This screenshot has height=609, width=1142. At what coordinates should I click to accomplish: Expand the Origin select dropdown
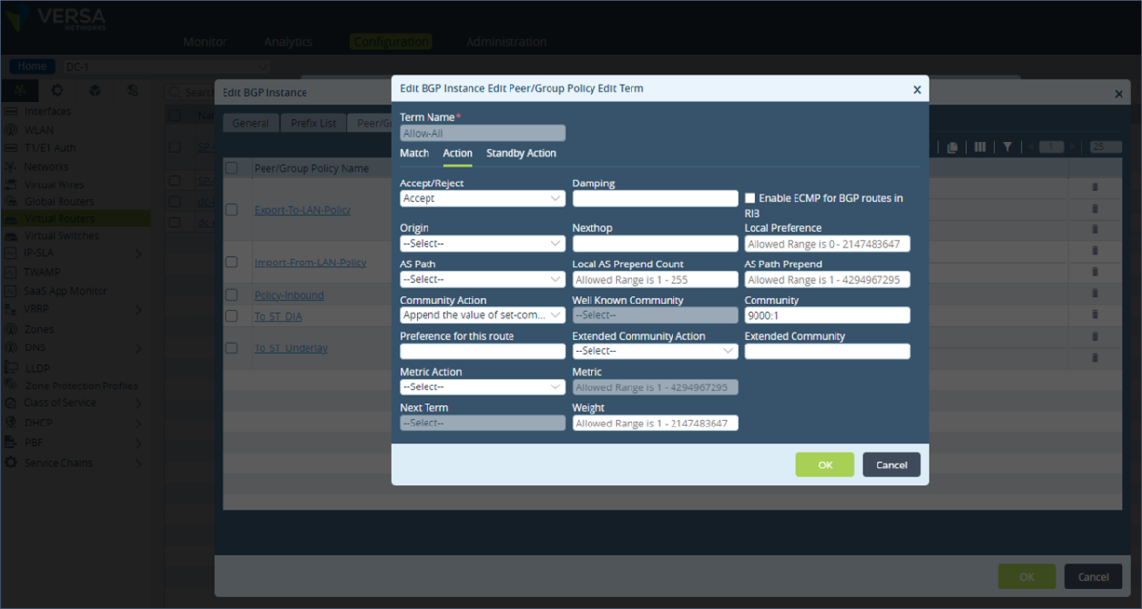[482, 243]
